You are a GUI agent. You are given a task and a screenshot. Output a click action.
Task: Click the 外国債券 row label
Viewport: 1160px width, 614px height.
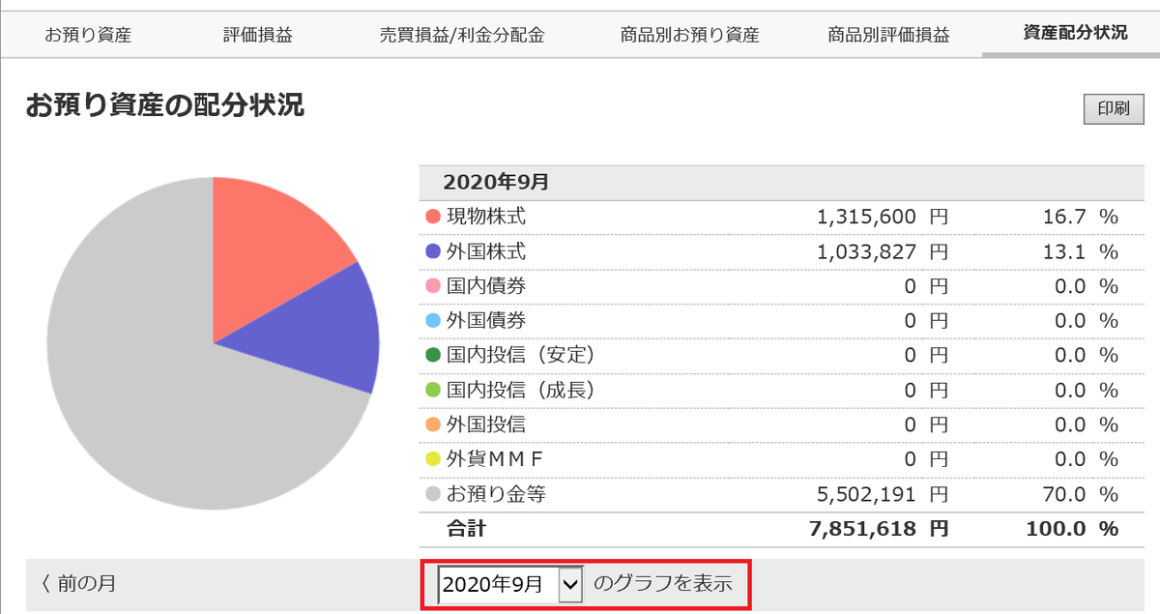tap(486, 320)
